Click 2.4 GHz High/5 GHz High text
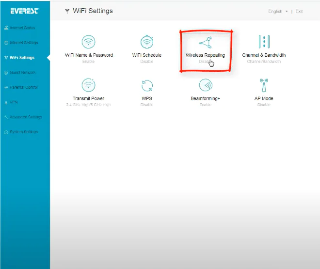320x269 pixels. (88, 105)
